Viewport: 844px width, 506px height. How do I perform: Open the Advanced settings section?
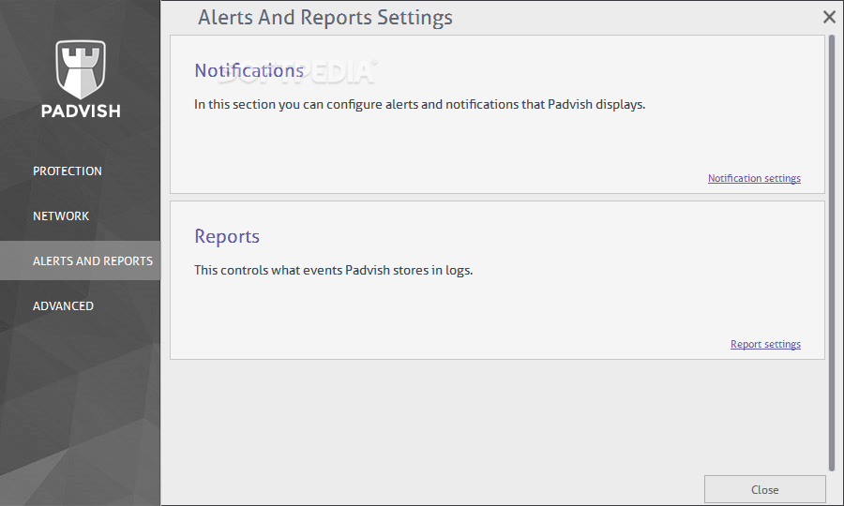coord(63,306)
